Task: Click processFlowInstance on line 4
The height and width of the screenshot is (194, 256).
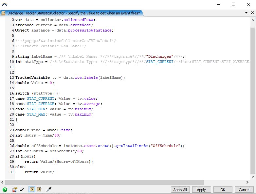Action: click(90, 30)
